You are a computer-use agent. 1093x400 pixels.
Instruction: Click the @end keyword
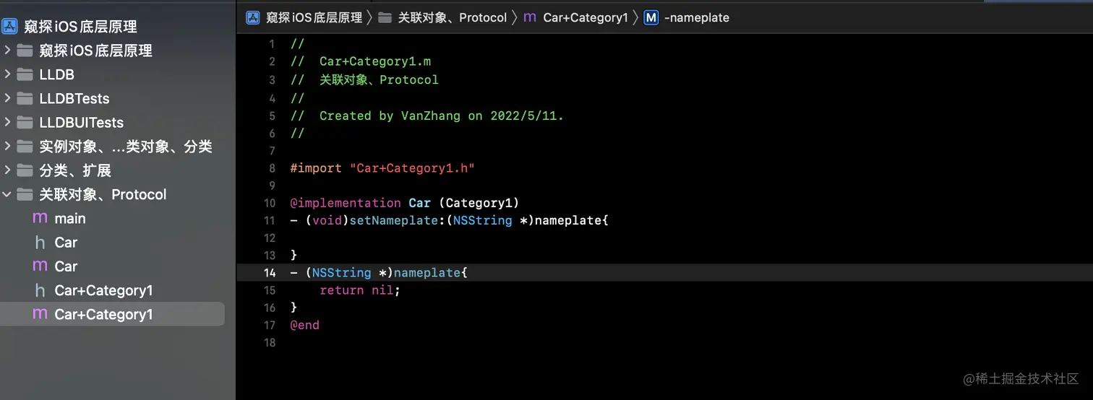click(305, 325)
